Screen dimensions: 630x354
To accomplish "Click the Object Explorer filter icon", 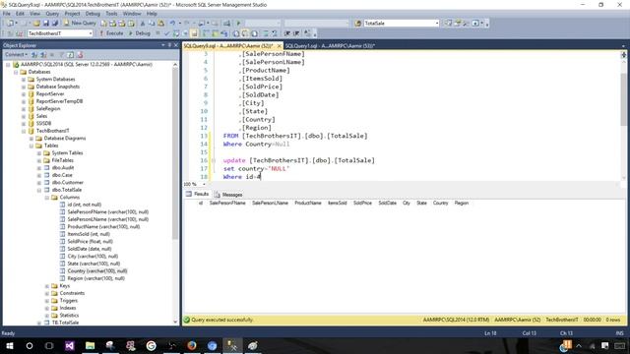I will coord(61,55).
